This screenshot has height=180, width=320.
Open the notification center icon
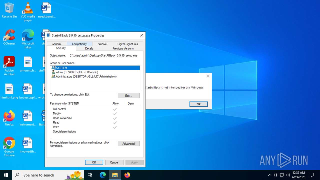[x=312, y=175]
